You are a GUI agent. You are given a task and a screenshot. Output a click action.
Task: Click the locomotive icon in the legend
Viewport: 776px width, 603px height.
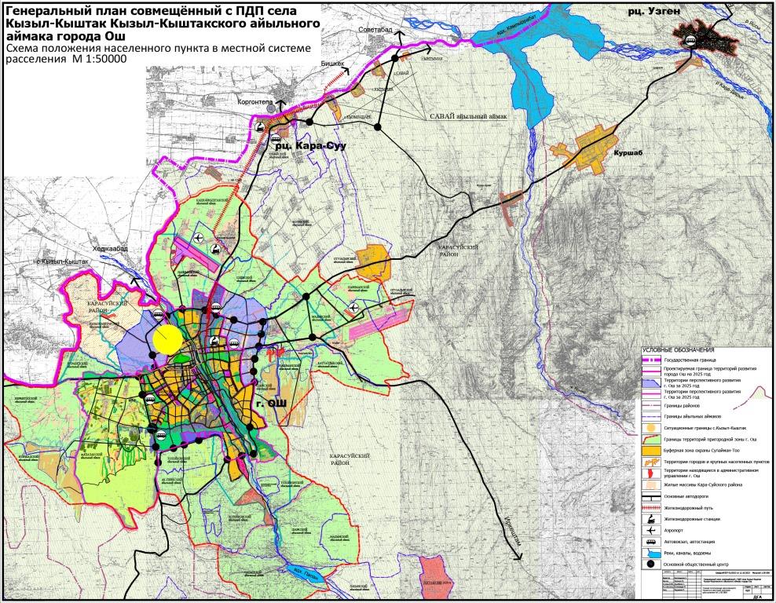coord(651,519)
